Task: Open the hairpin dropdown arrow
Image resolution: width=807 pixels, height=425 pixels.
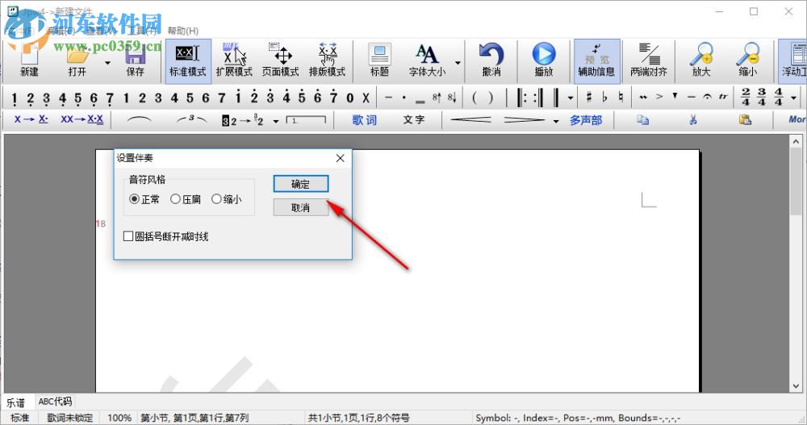Action: (x=556, y=121)
